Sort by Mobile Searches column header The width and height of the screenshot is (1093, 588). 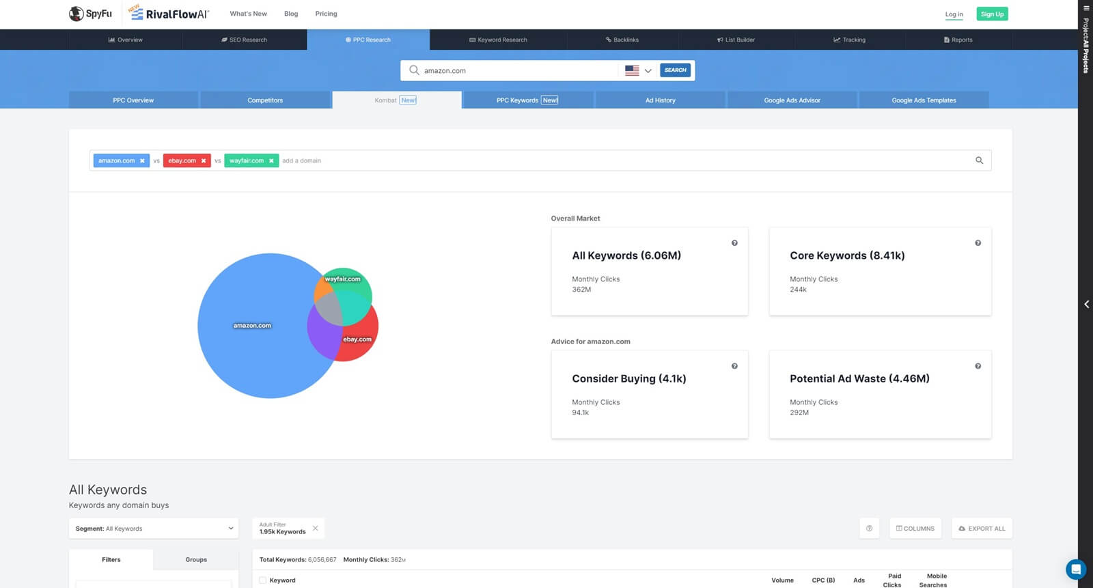point(933,580)
